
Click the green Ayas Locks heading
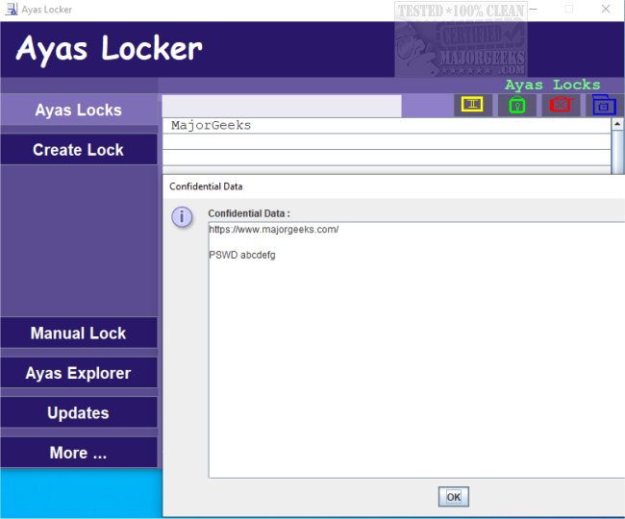coord(552,85)
